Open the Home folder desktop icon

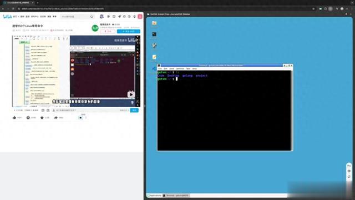(154, 23)
